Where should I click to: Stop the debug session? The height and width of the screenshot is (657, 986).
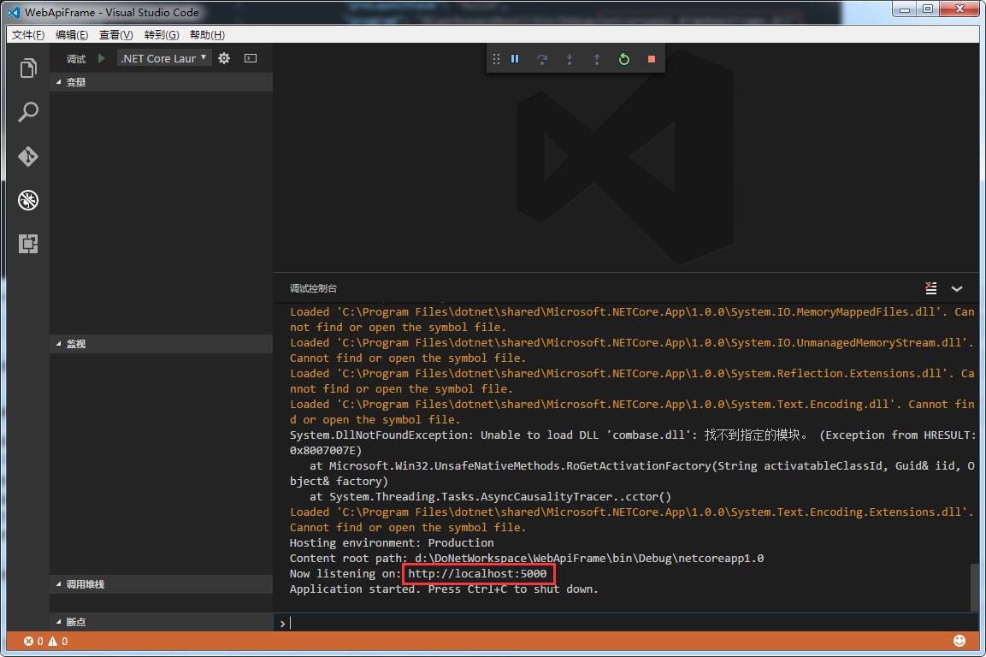[x=652, y=58]
